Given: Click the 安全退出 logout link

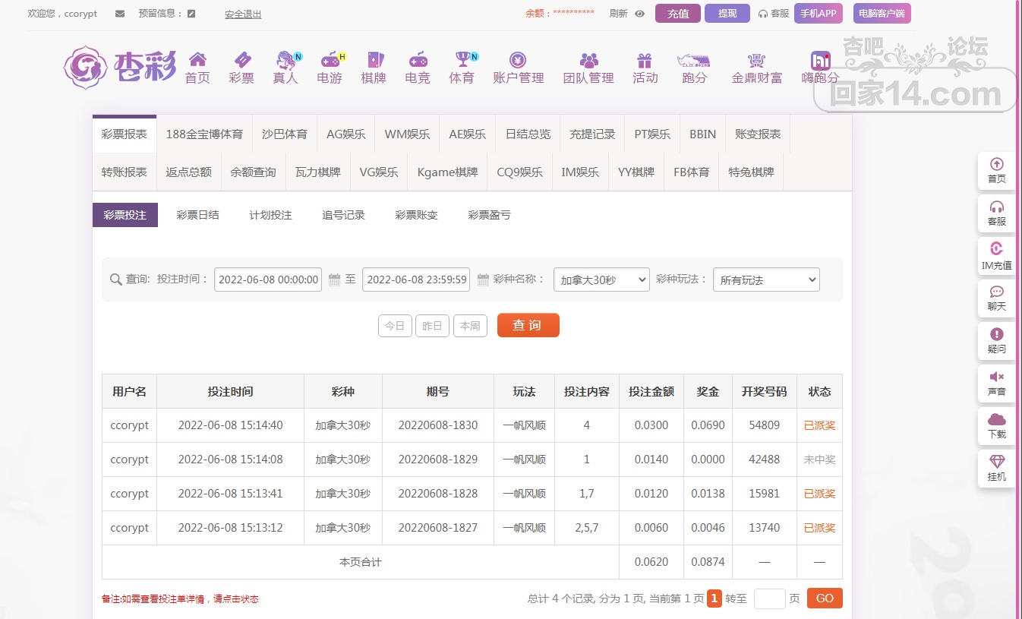Looking at the screenshot, I should tap(243, 14).
